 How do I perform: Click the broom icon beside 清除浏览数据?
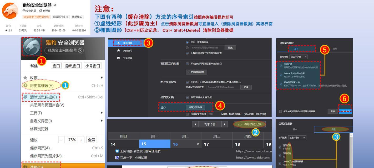[x=26, y=97]
